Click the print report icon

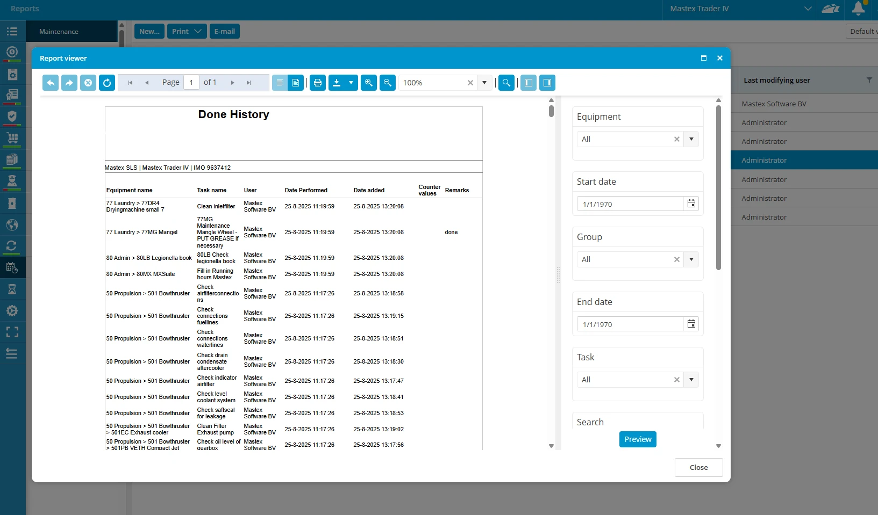(318, 83)
